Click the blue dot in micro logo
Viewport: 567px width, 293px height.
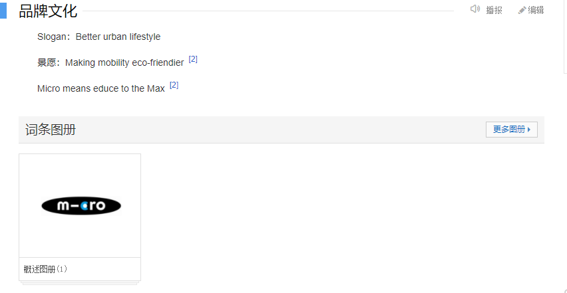tap(84, 206)
